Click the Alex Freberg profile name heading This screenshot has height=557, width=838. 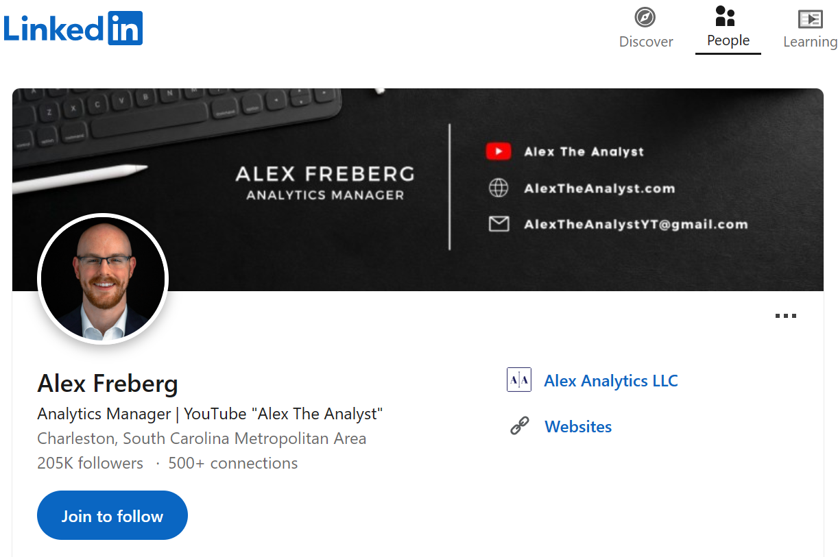point(108,384)
